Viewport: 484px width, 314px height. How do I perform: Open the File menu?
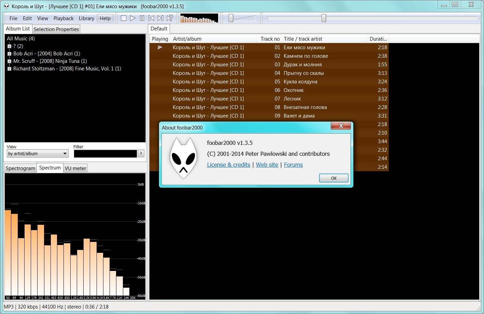[13, 18]
